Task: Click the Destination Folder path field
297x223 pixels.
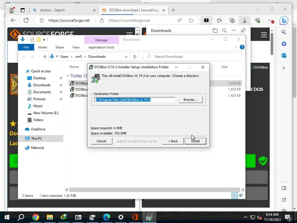Action: [135, 100]
